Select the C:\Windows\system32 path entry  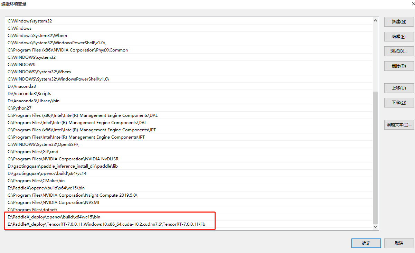[x=30, y=21]
